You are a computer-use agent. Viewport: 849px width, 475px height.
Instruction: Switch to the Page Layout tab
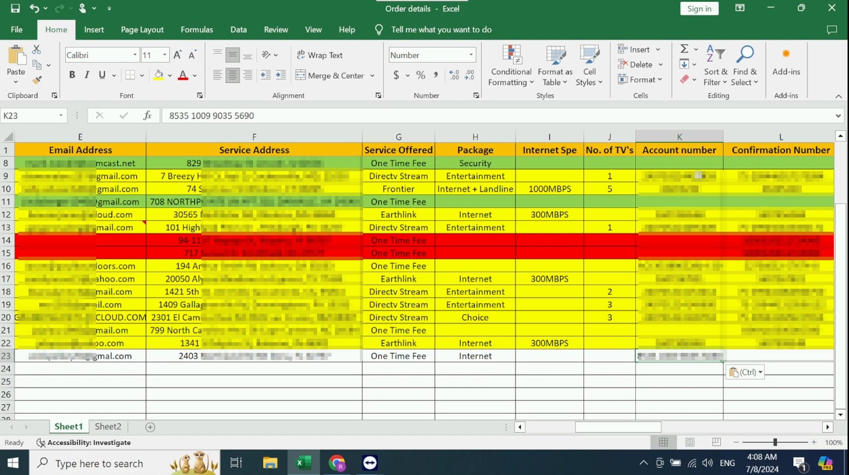[x=142, y=29]
